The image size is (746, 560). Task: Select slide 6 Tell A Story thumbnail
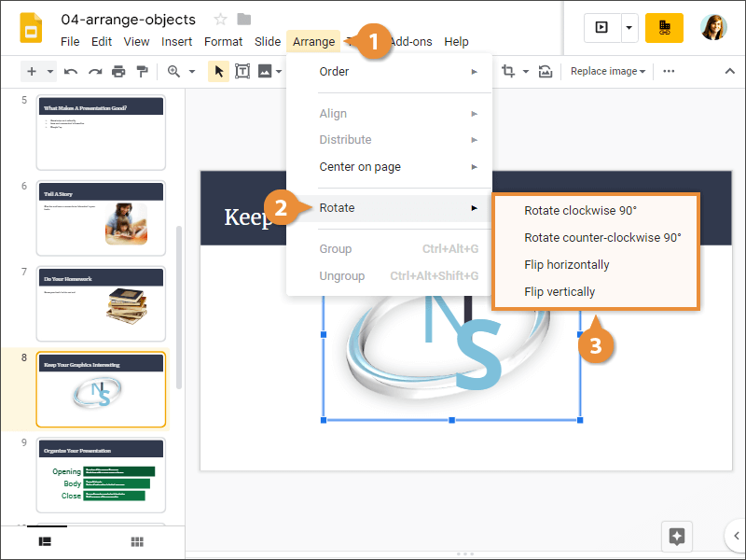pyautogui.click(x=101, y=218)
